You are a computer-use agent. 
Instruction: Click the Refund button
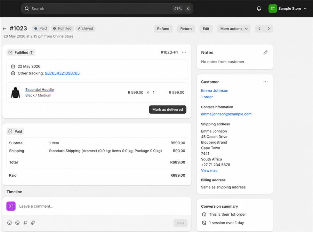click(x=163, y=29)
